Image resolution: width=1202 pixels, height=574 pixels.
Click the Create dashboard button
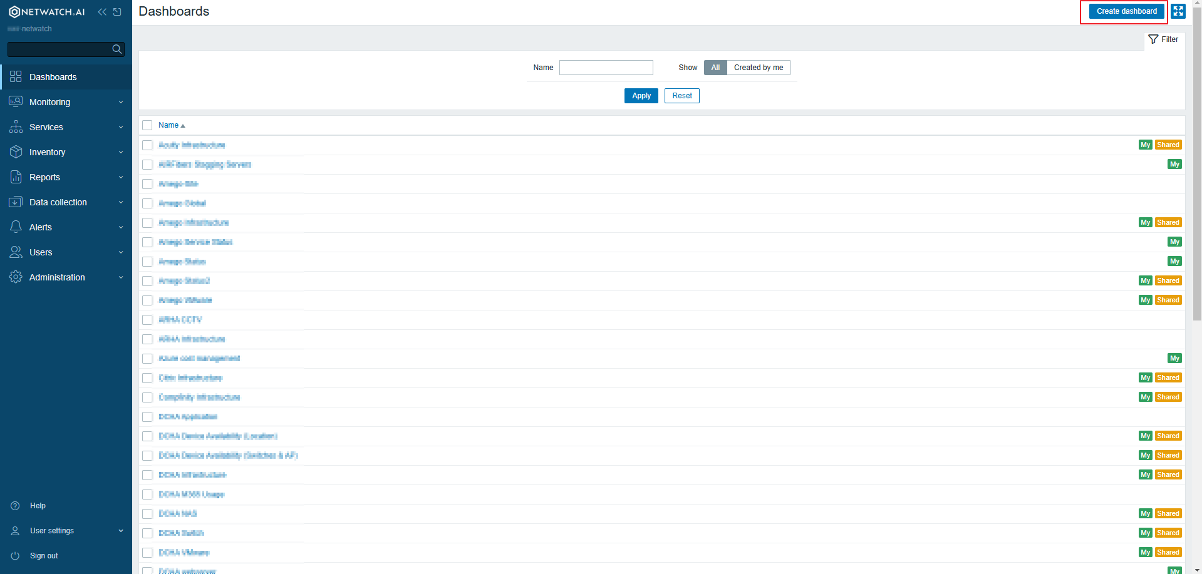pyautogui.click(x=1126, y=11)
